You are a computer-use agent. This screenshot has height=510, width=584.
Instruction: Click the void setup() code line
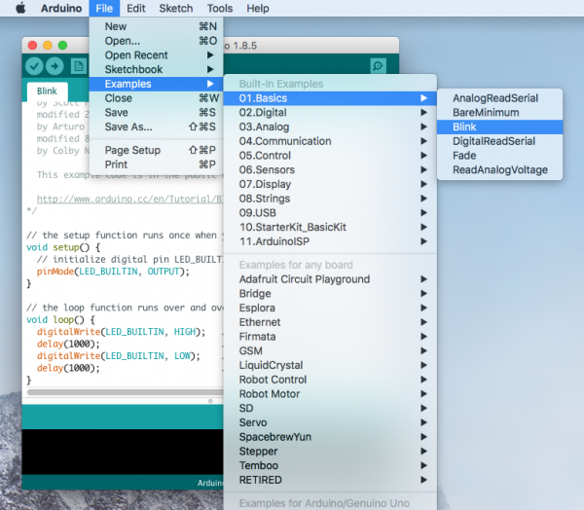63,247
